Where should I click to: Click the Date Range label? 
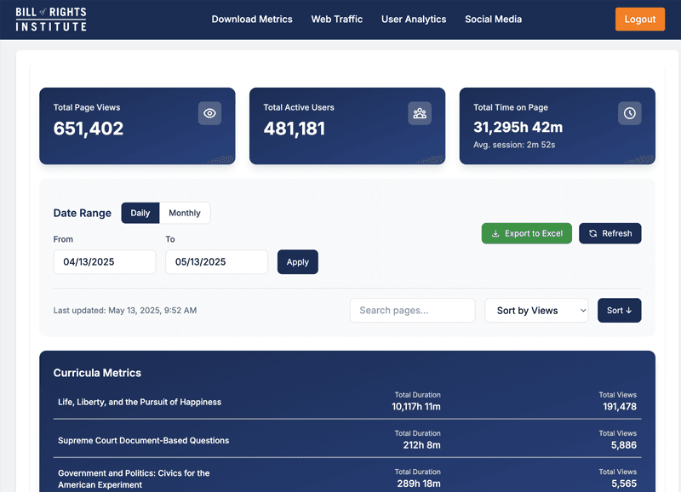pos(82,213)
